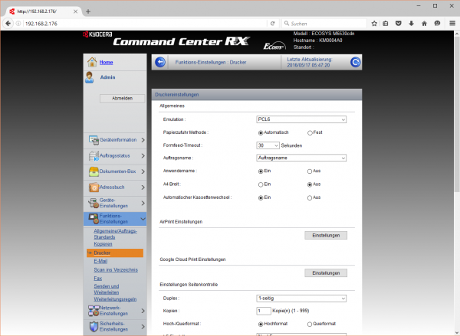
Task: Open the Duplex dropdown
Action: 301,298
